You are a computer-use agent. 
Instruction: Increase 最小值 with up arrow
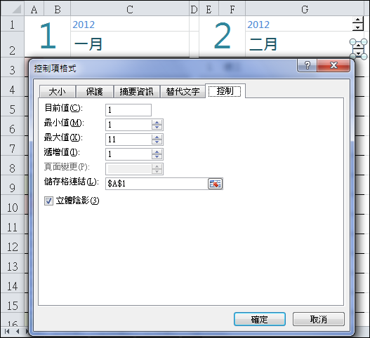[x=157, y=122]
